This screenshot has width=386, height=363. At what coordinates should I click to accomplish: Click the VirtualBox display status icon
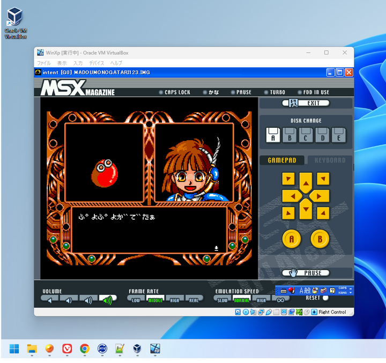pos(284,312)
